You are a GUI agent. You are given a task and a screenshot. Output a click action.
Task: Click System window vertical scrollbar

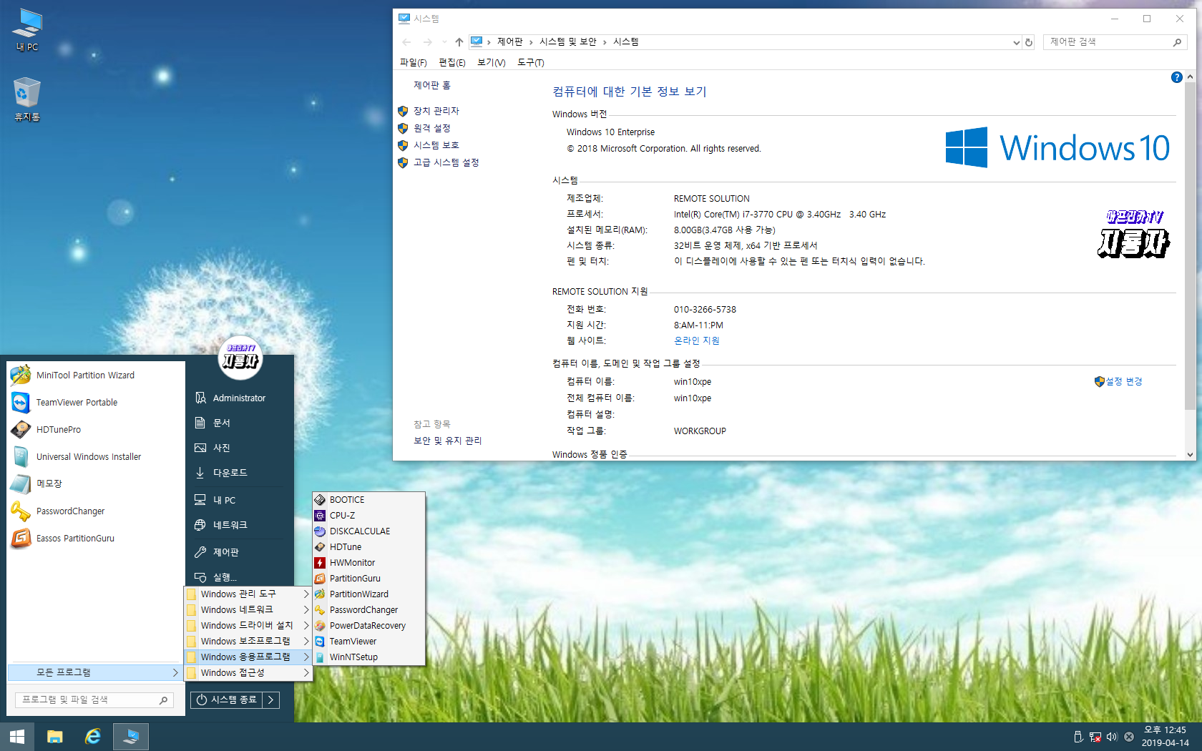(x=1190, y=245)
